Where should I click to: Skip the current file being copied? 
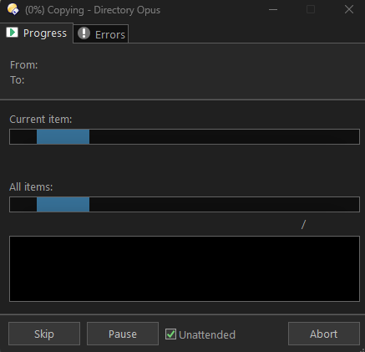coord(44,334)
